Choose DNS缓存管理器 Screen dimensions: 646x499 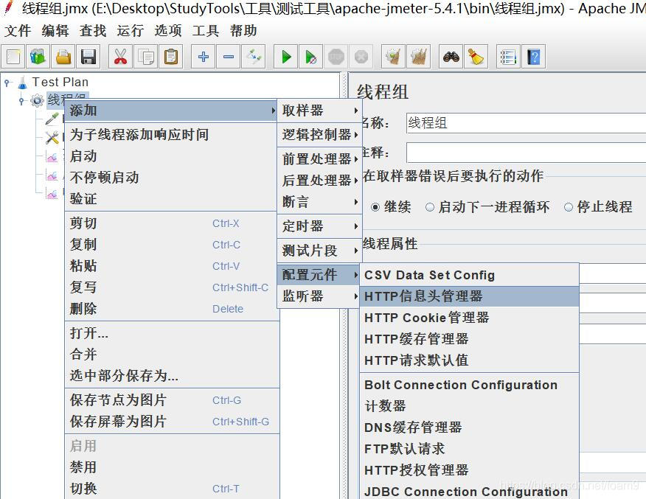click(x=469, y=428)
